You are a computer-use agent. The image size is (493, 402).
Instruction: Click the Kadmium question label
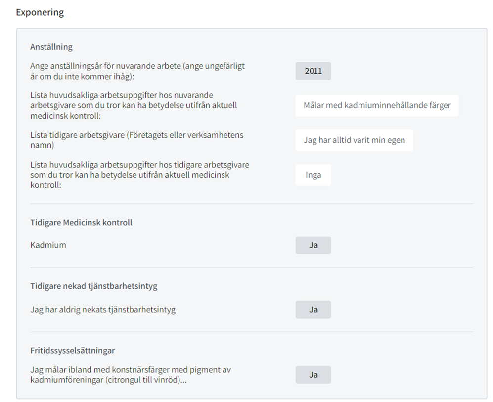[48, 245]
